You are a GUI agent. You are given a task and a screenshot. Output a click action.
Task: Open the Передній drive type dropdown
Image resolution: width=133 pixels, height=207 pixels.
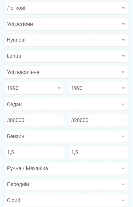(x=66, y=184)
